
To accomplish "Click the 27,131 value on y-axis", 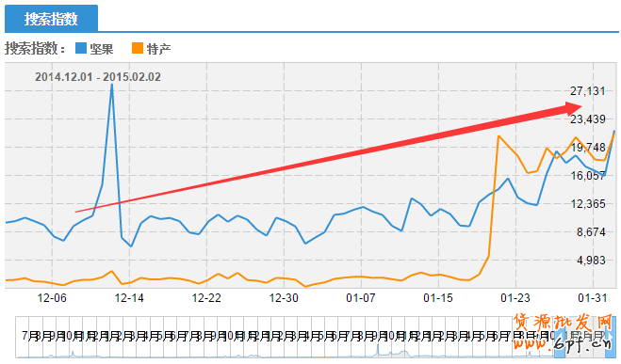I will 588,91.
